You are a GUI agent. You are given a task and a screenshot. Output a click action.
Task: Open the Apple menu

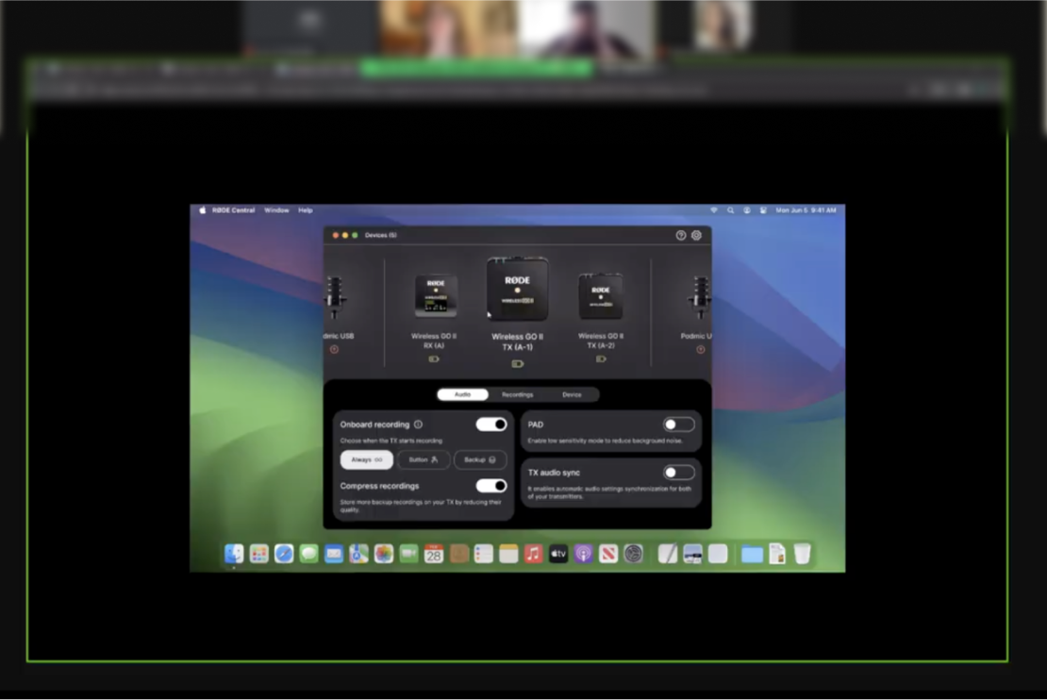point(201,210)
